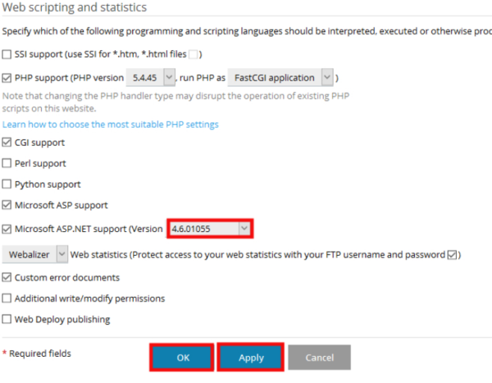
Task: Enable Python support checkbox
Action: (7, 184)
